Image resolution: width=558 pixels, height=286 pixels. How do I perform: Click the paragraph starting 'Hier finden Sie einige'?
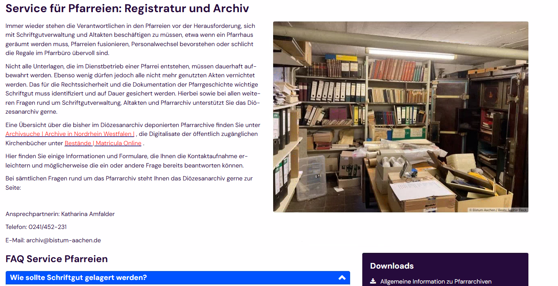coord(127,161)
